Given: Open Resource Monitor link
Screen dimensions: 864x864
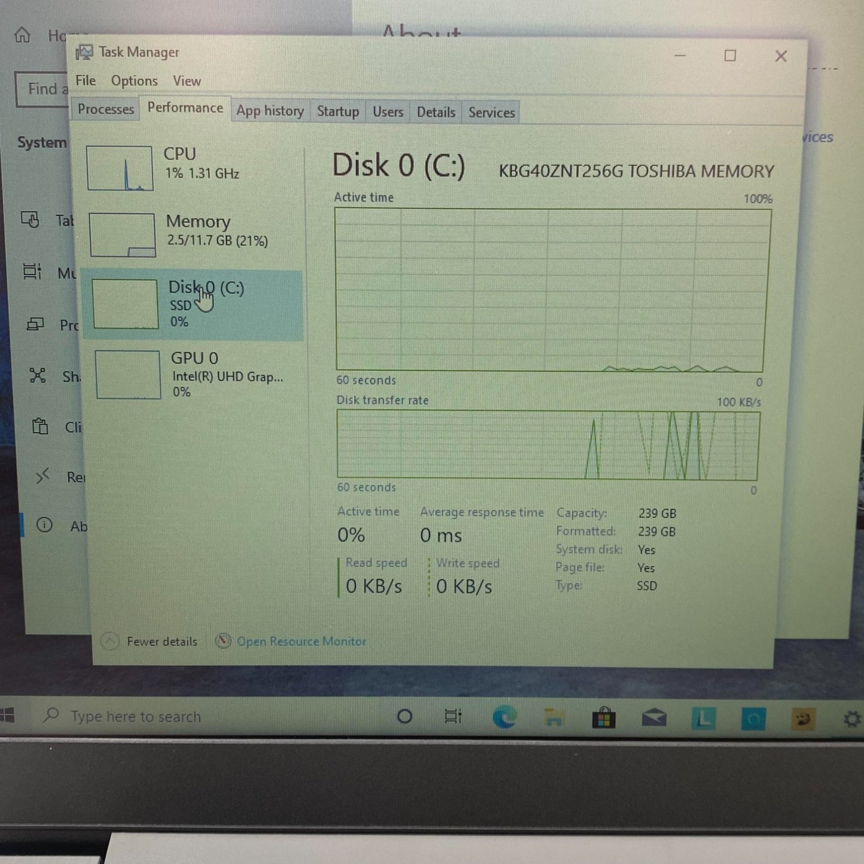Looking at the screenshot, I should point(301,642).
